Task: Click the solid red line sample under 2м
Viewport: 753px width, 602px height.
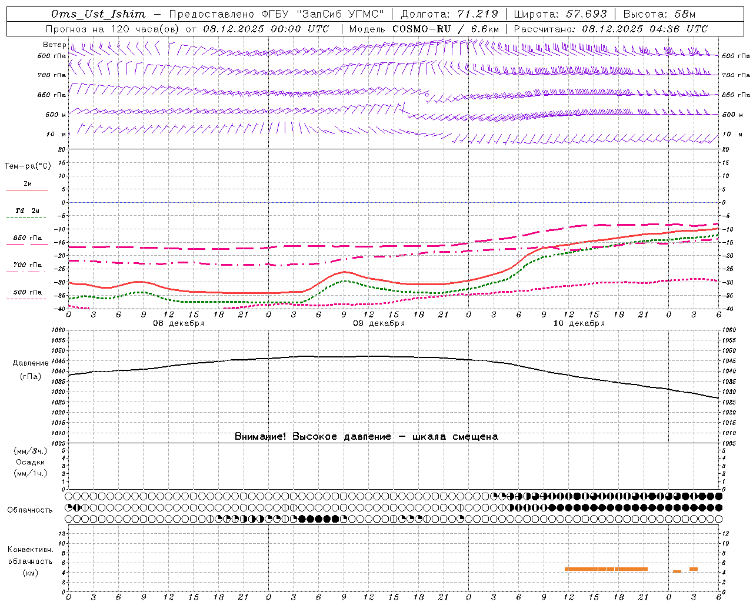Action: 27,190
